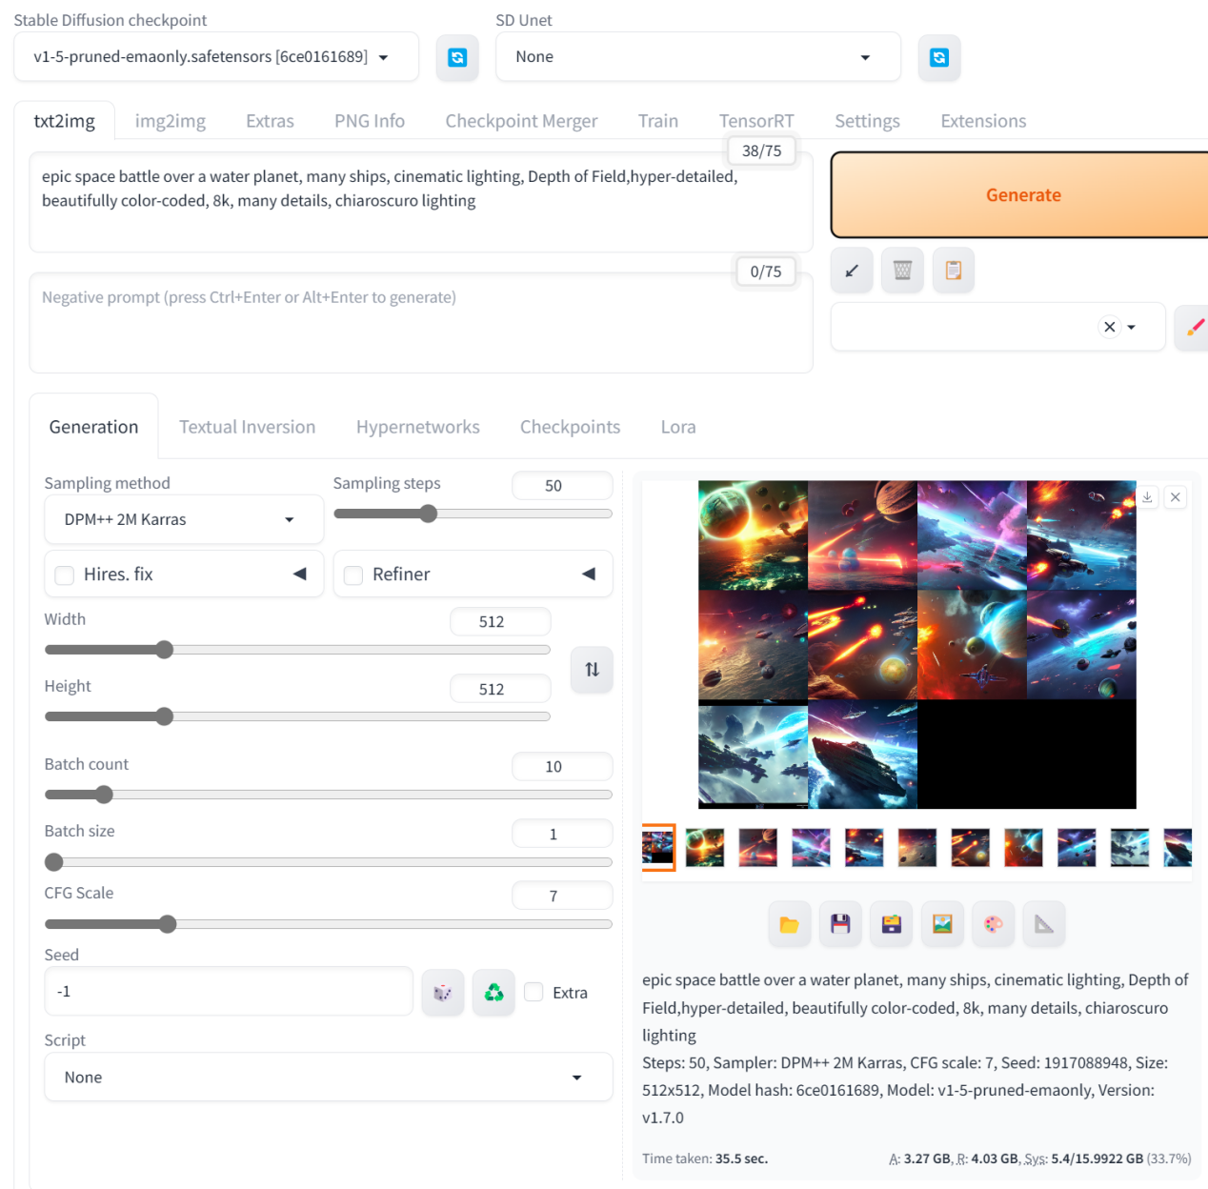Open the Sampling method dropdown
Viewport: 1208px width, 1189px height.
click(x=184, y=519)
